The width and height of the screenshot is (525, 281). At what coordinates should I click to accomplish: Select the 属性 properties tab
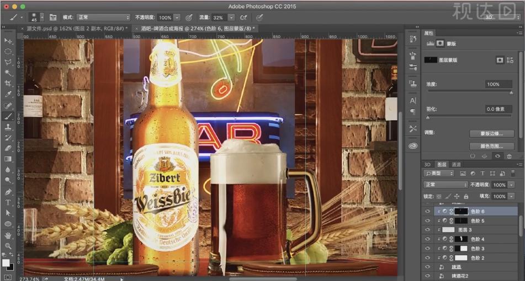428,33
